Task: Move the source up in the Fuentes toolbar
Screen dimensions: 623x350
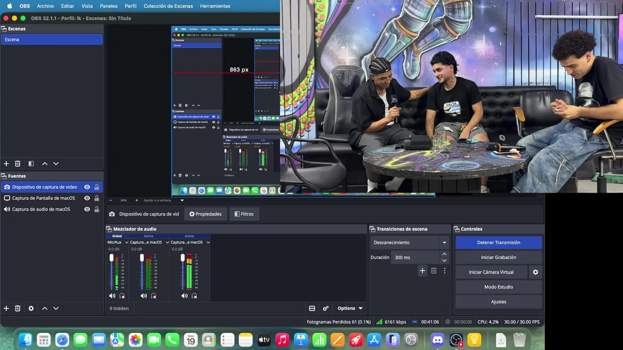Action: 45,308
